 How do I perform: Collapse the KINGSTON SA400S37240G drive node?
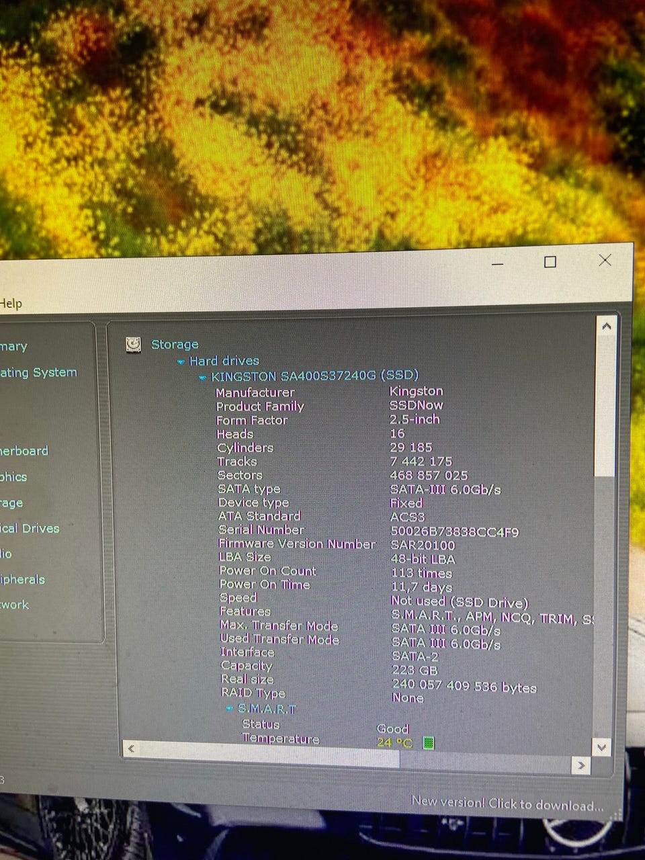tap(202, 378)
